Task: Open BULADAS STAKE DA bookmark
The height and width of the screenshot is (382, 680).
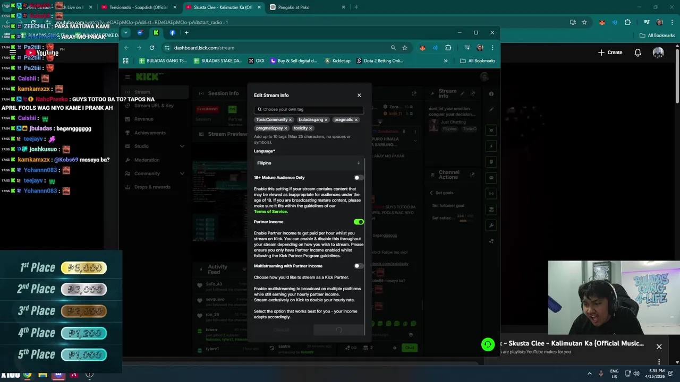Action: click(218, 61)
